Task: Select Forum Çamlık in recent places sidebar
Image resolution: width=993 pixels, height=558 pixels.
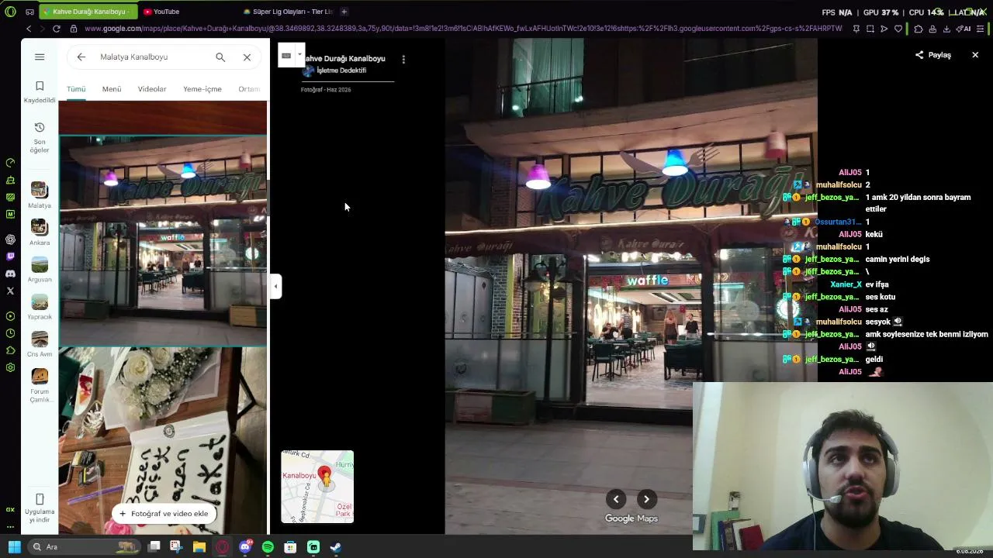Action: (40, 385)
